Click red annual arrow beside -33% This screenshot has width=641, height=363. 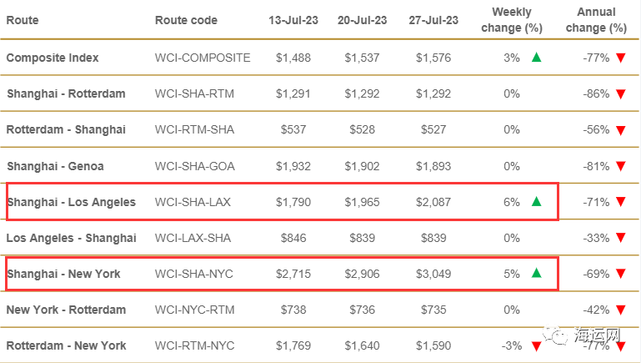[620, 238]
